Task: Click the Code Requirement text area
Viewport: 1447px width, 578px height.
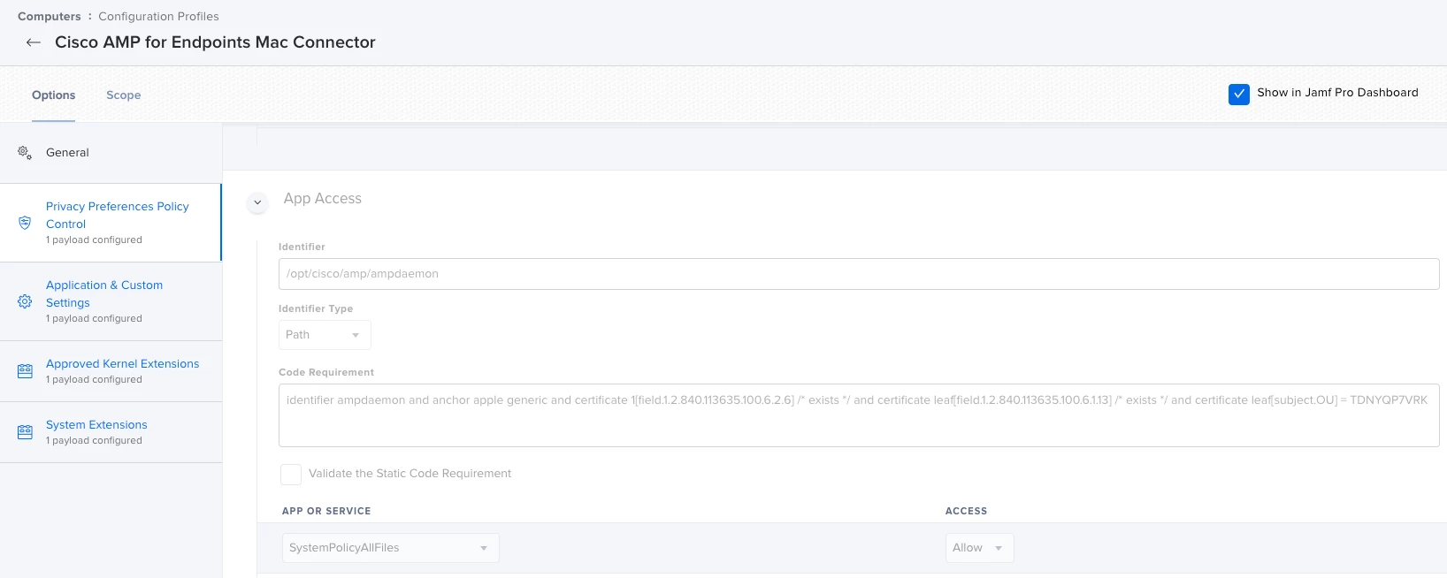Action: 859,415
